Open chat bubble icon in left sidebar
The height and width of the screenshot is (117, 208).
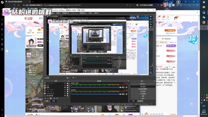coord(2,34)
